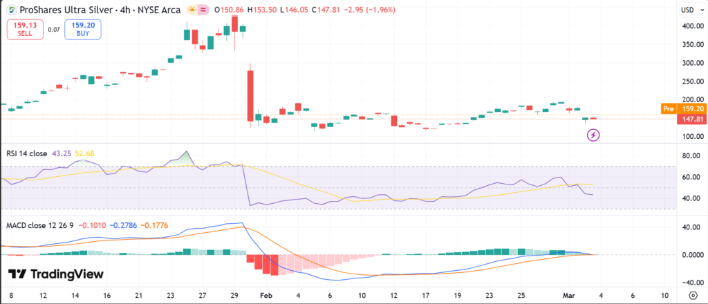The width and height of the screenshot is (708, 304).
Task: Click date label 17 on time axis
Action: coord(426,296)
